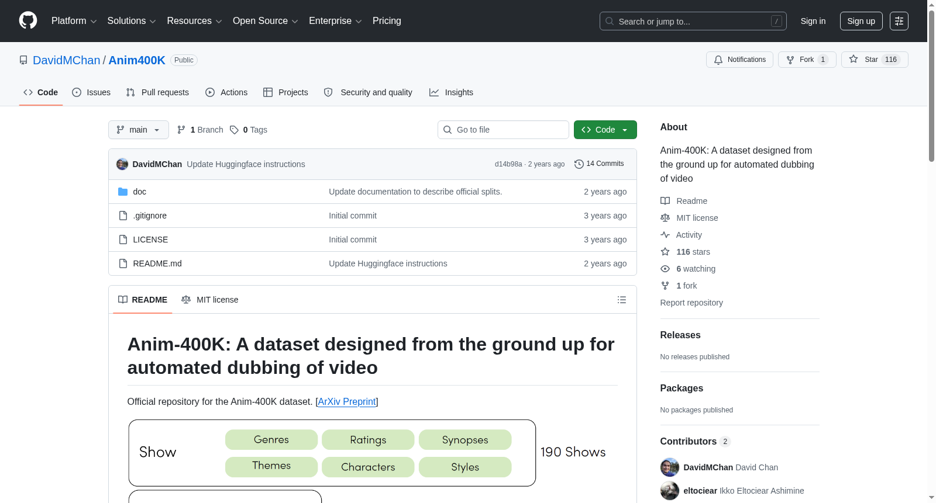
Task: Switch to MIT license tab in file viewer
Action: coord(210,300)
